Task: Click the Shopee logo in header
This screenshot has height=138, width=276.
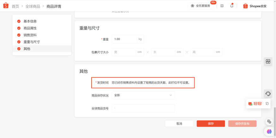Action: click(x=6, y=6)
